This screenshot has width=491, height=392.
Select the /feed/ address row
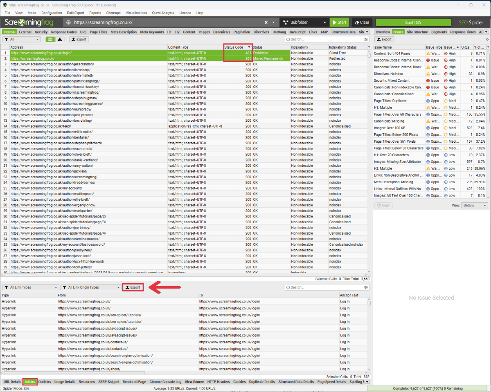(185, 126)
